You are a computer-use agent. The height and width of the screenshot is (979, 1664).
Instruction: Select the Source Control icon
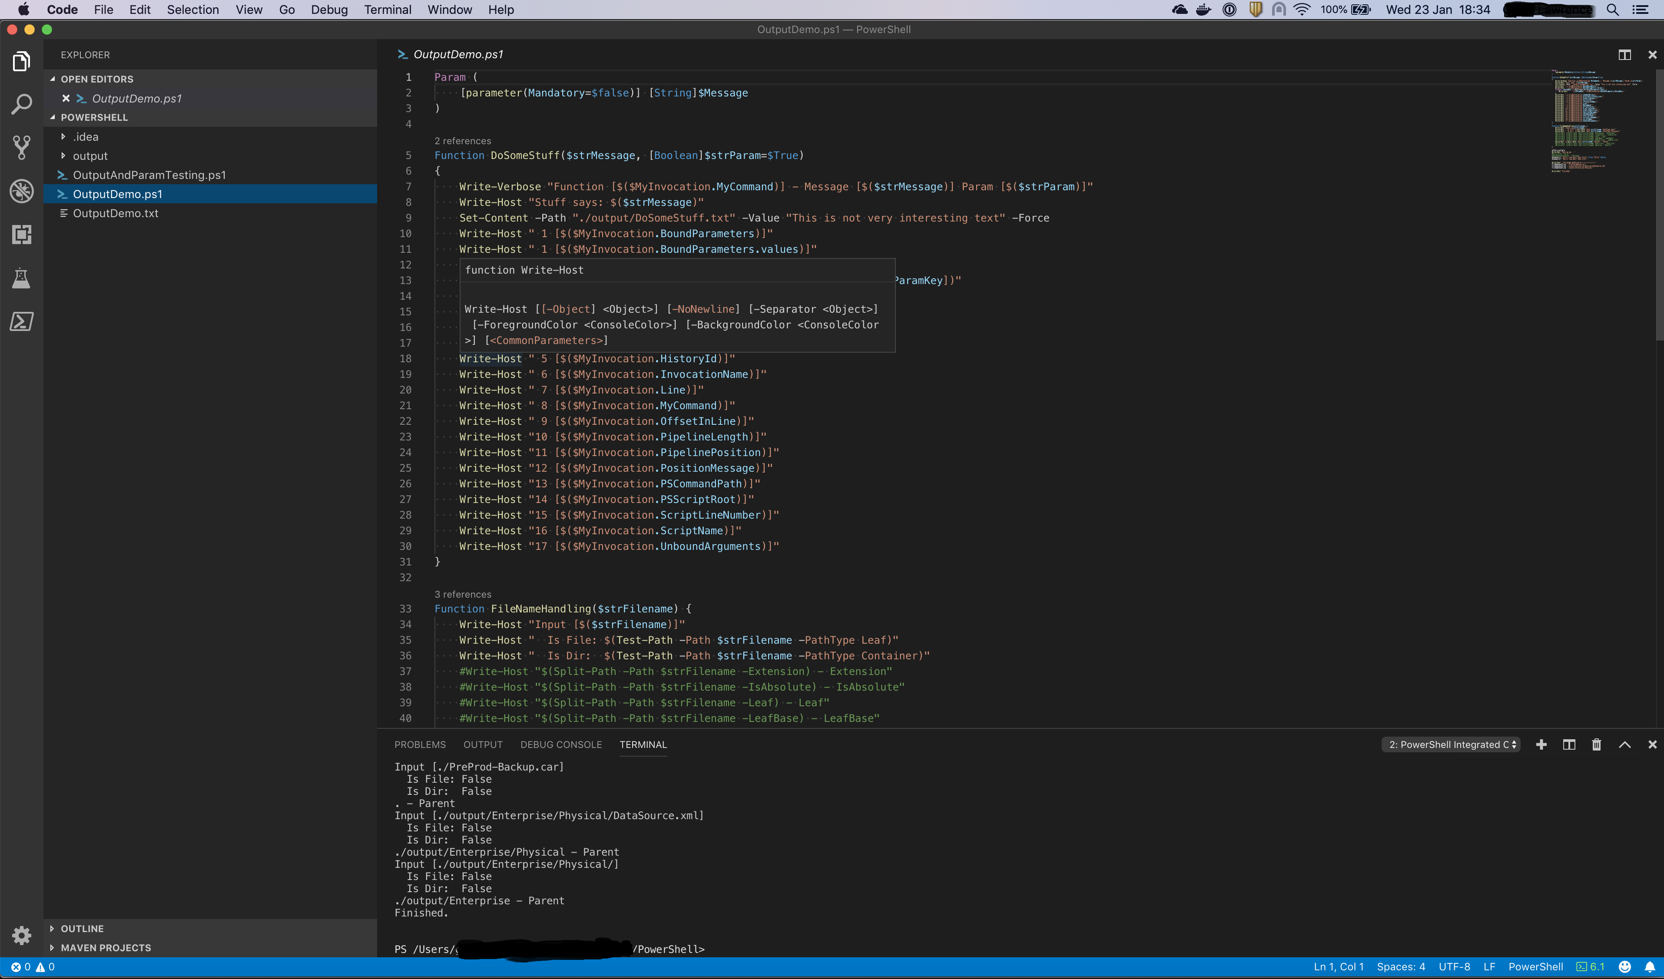point(22,147)
